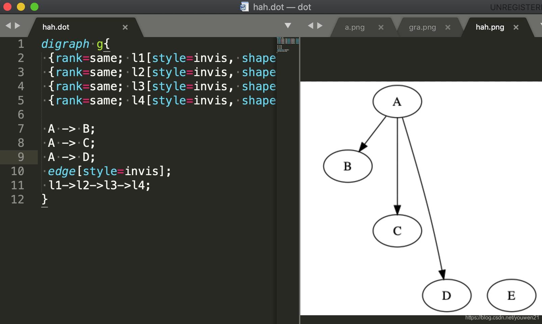Click line number 9 in the gutter
Viewport: 542px width, 324px height.
[21, 157]
